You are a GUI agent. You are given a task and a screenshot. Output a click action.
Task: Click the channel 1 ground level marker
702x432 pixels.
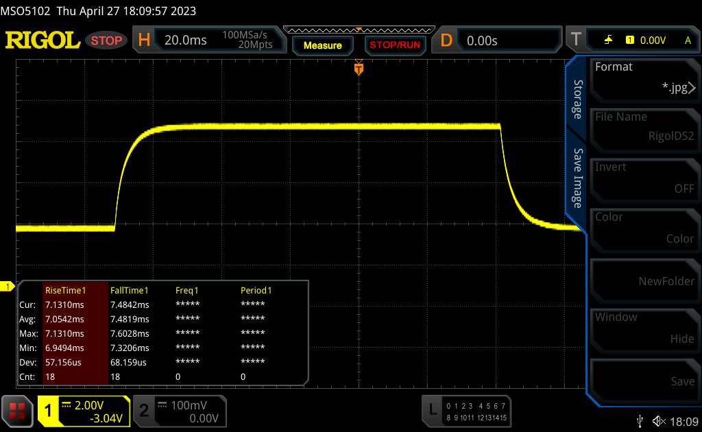[x=8, y=286]
